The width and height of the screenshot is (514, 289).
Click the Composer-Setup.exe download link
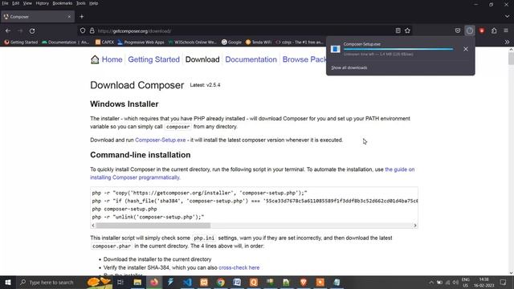coord(161,140)
